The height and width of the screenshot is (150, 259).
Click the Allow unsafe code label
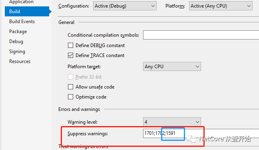95,87
